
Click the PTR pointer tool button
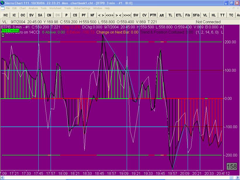[x=153, y=15]
